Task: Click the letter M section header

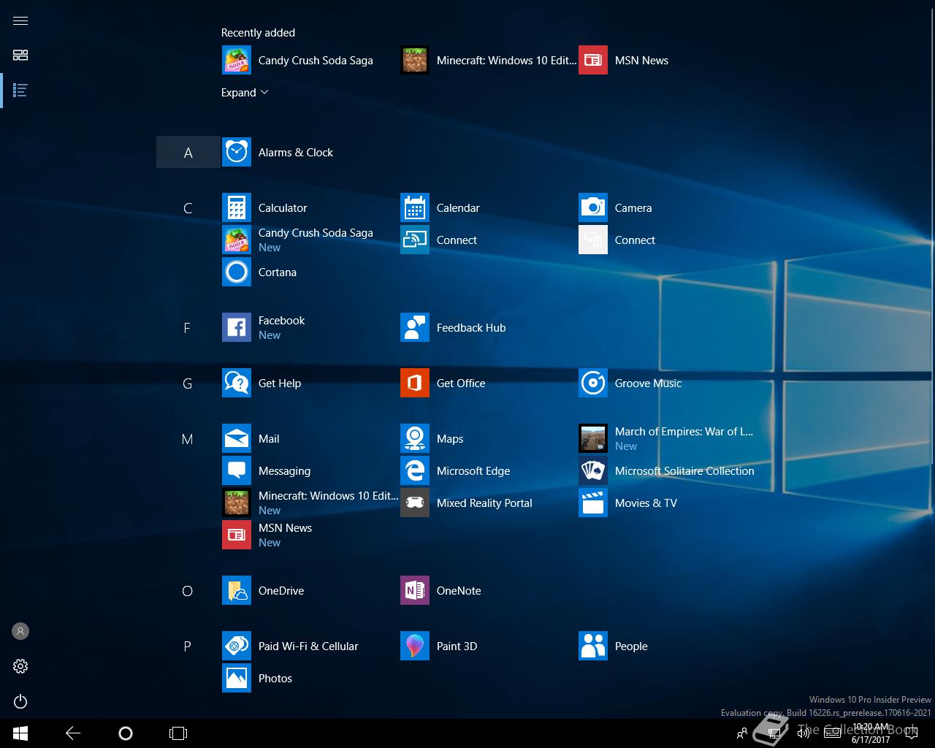Action: 188,438
